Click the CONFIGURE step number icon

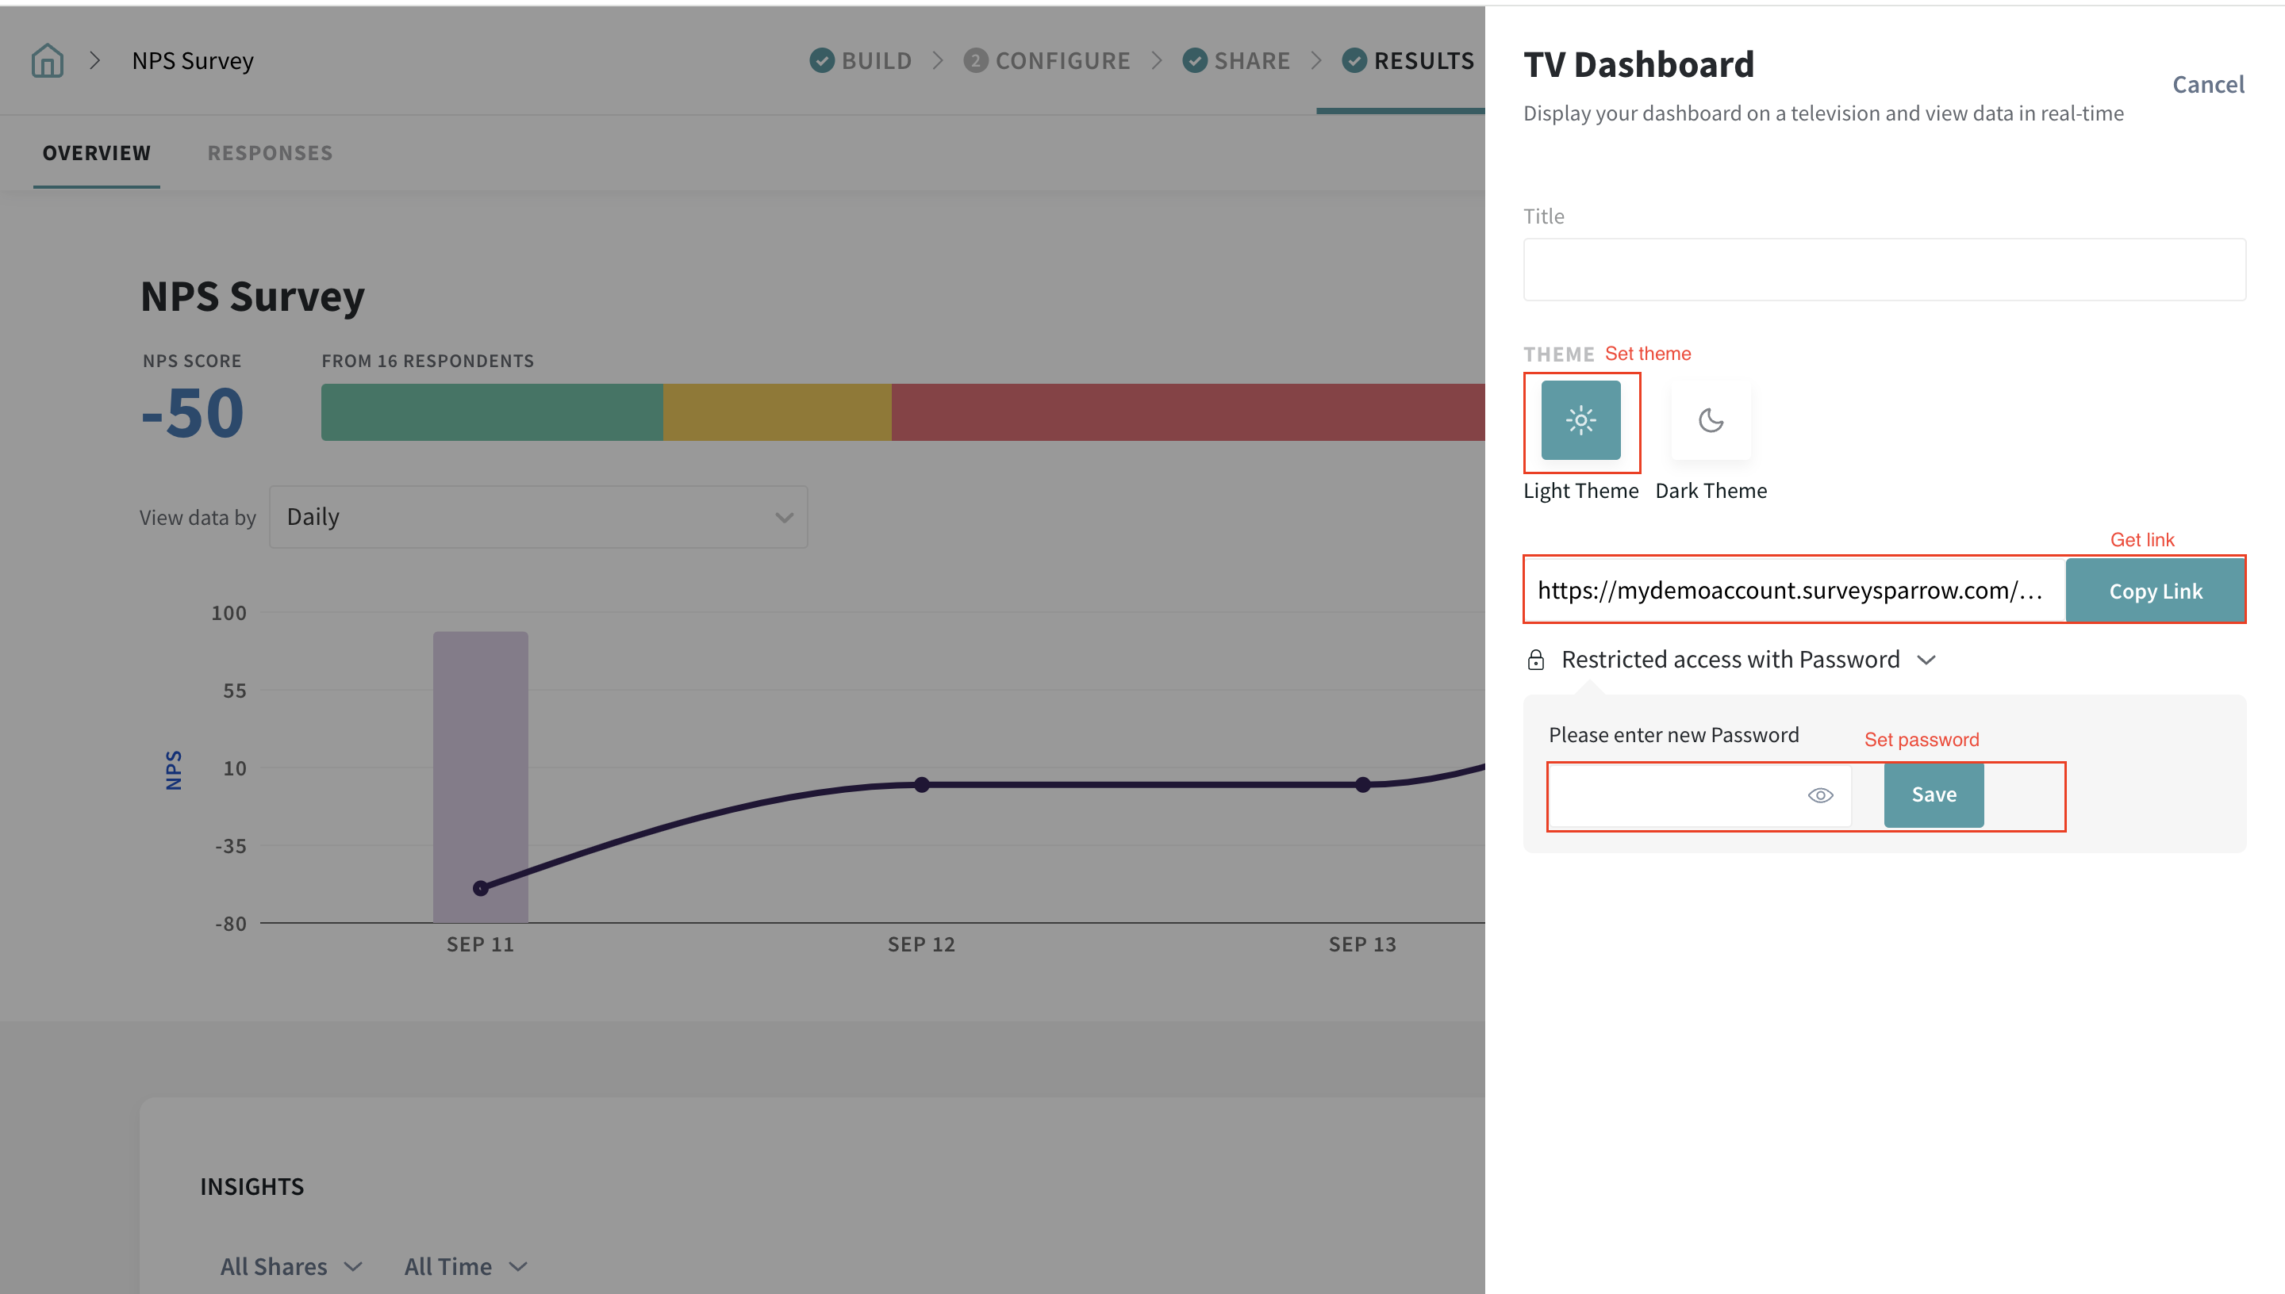[975, 60]
